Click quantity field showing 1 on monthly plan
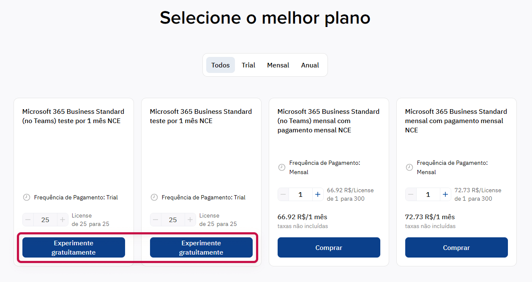The height and width of the screenshot is (282, 532). pos(300,194)
